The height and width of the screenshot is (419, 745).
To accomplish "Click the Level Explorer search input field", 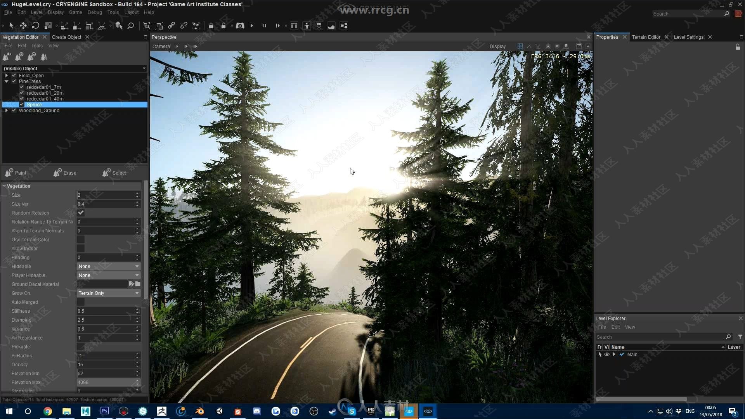I will 660,337.
